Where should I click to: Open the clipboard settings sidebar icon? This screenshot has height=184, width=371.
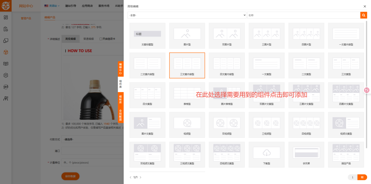click(x=6, y=29)
